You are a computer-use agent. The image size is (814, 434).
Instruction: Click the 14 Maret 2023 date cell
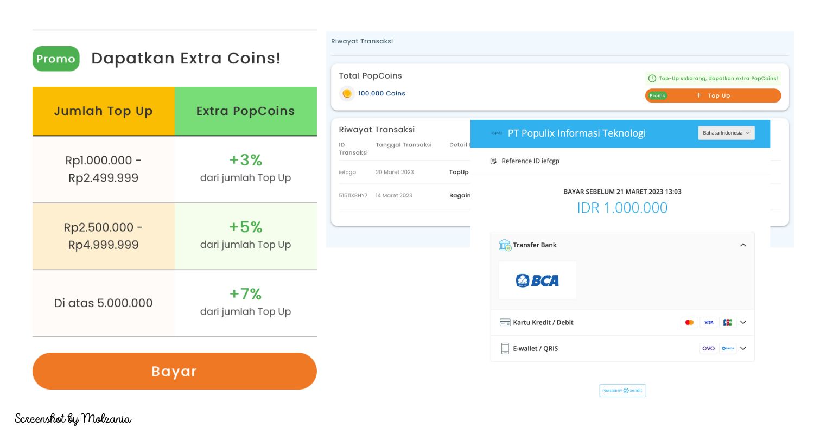point(394,195)
